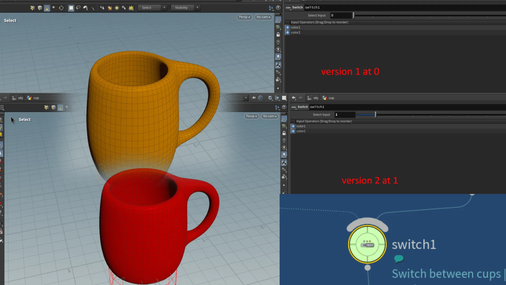Click the back navigation arrow in lower panel
Screen dimensions: 506x285
(294, 98)
